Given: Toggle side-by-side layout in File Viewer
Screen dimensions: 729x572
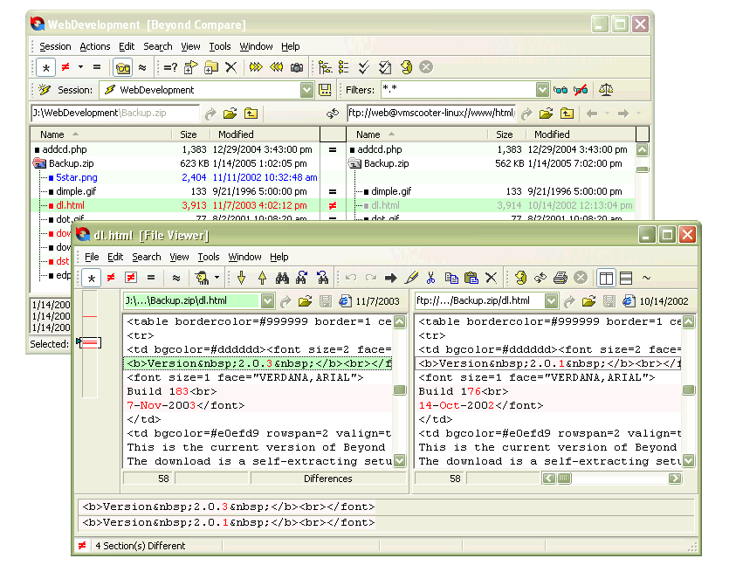Looking at the screenshot, I should click(x=606, y=279).
